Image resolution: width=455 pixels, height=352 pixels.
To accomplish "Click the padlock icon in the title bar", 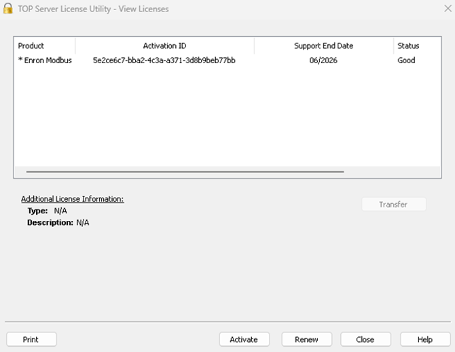I will (8, 9).
